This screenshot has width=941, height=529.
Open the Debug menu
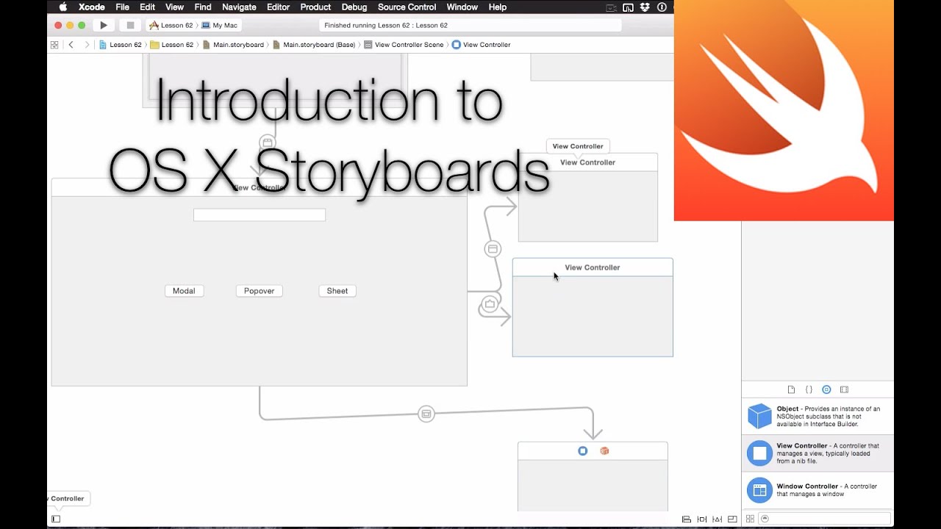(354, 7)
